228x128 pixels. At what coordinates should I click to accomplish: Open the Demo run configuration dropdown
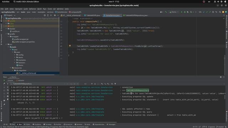coord(174,12)
